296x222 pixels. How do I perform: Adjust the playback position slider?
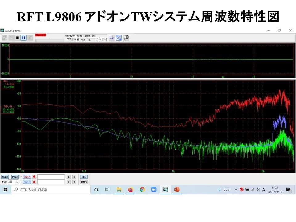click(49, 40)
